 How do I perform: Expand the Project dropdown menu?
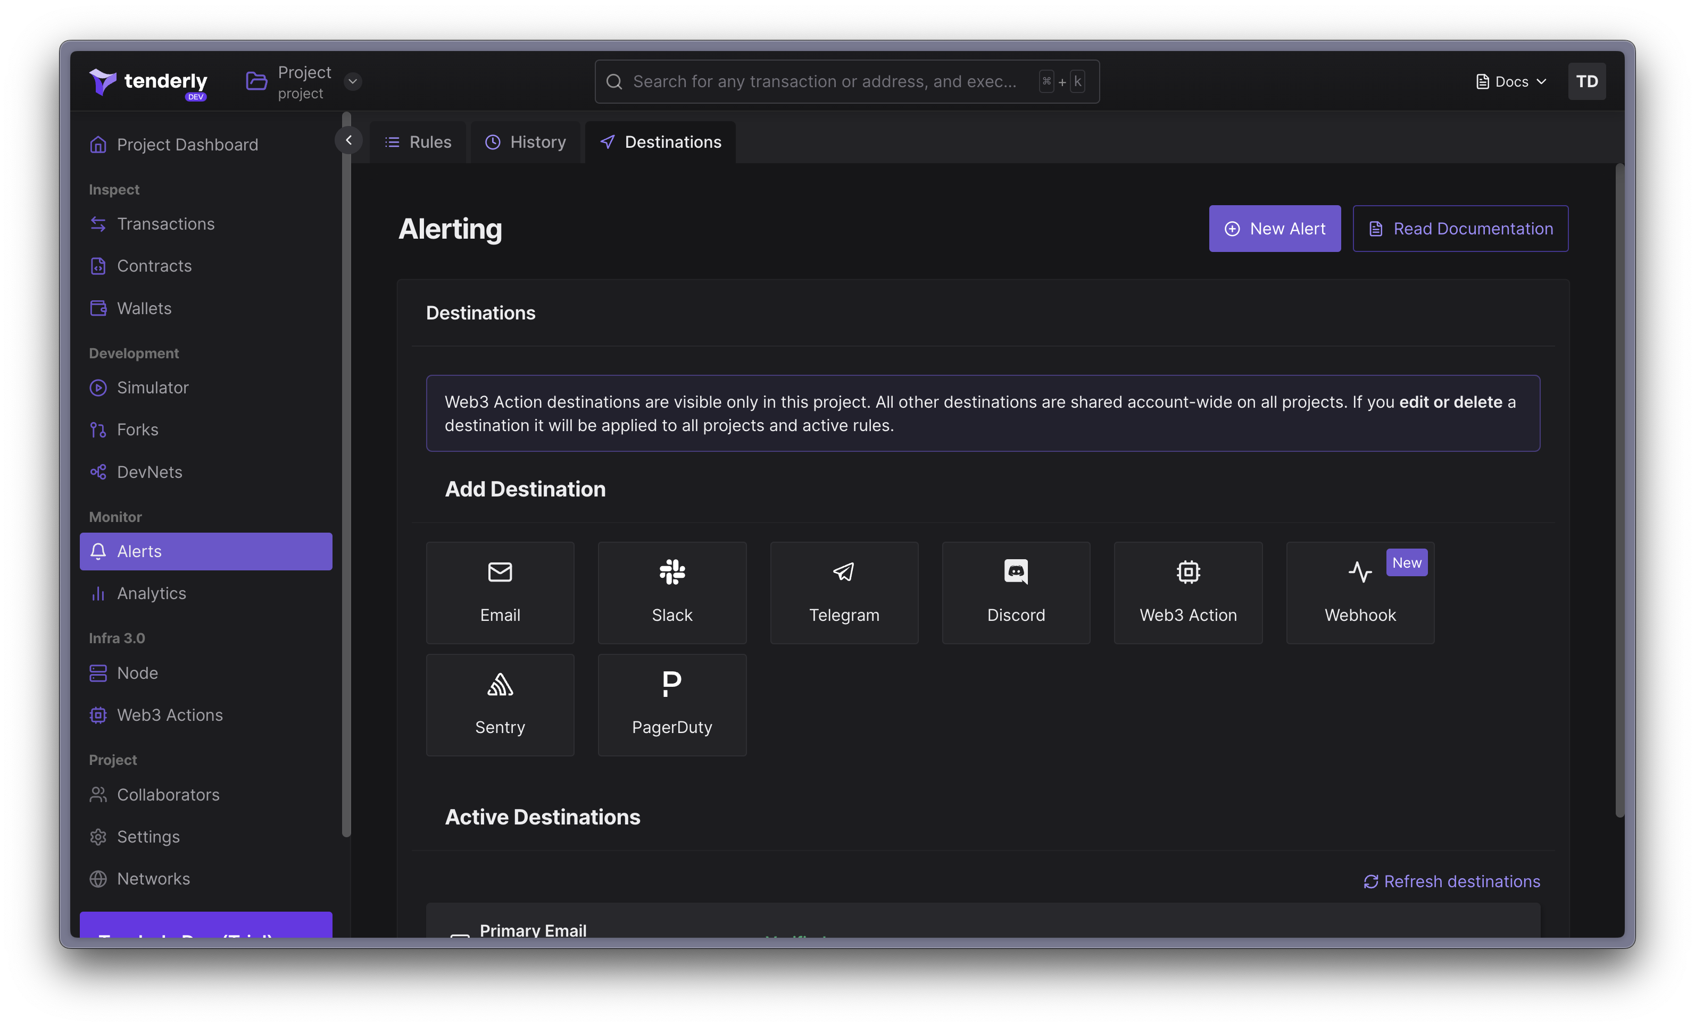point(351,80)
